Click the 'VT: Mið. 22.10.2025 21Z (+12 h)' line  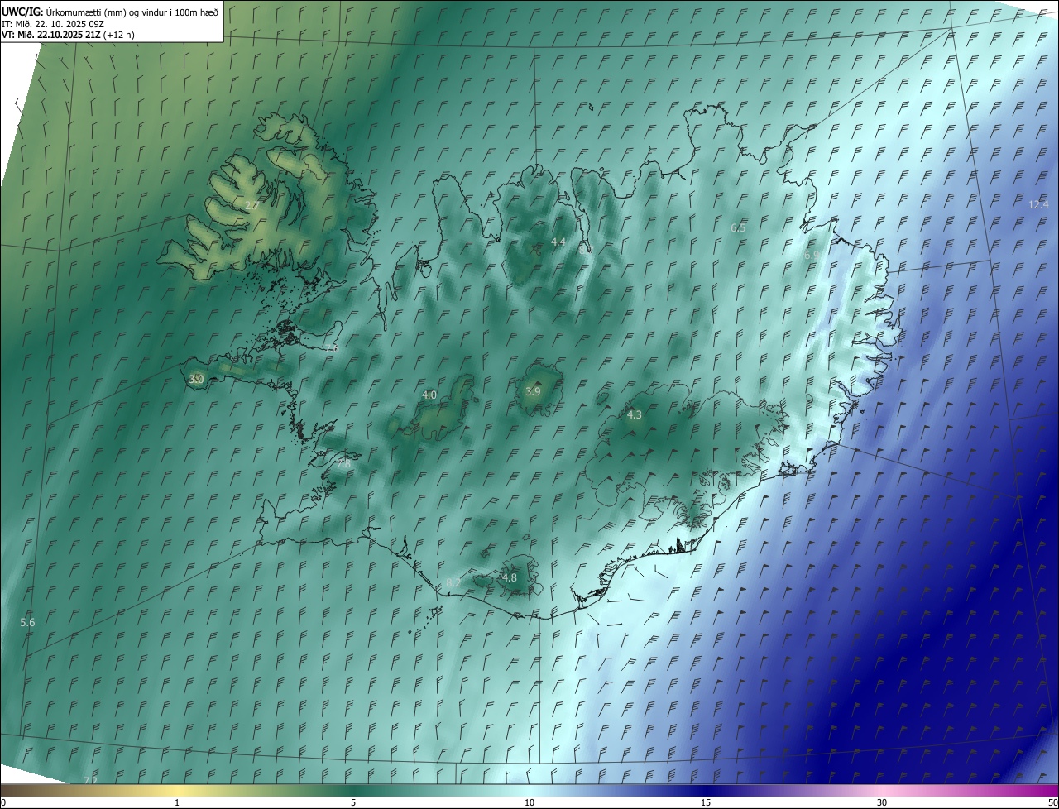click(69, 35)
